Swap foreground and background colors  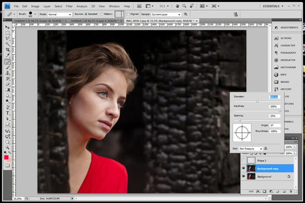[9, 152]
